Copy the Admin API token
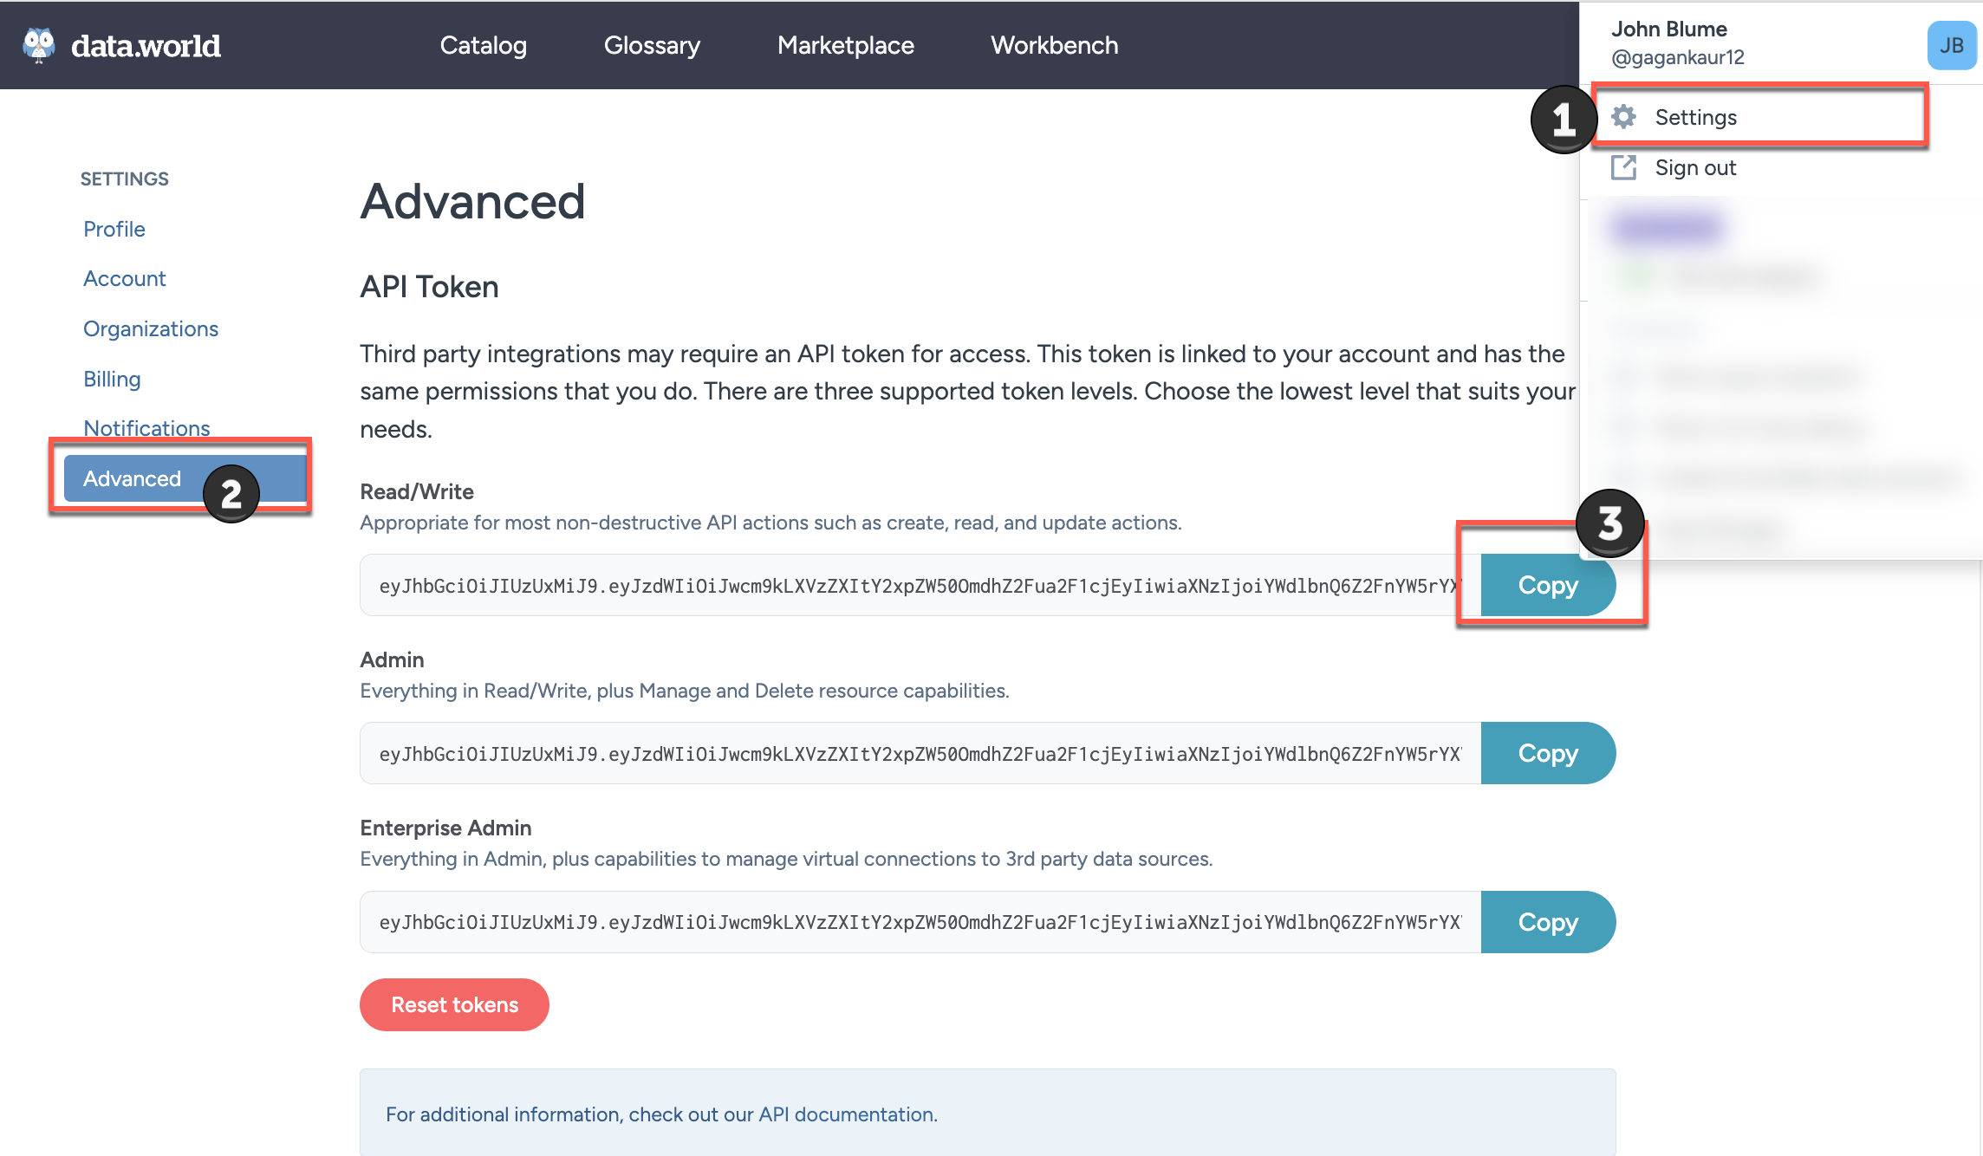The height and width of the screenshot is (1156, 1983). pyautogui.click(x=1549, y=753)
